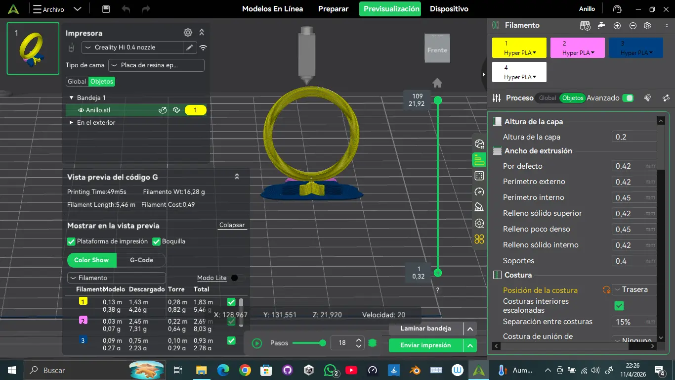Select the green layers view icon in side toolbar
The image size is (675, 380).
coord(479,160)
